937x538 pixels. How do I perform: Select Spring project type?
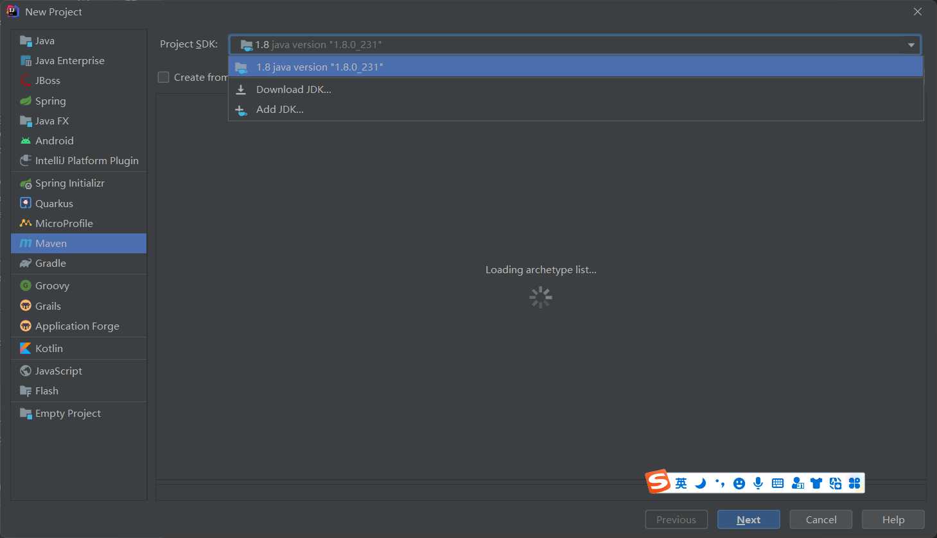[78, 101]
